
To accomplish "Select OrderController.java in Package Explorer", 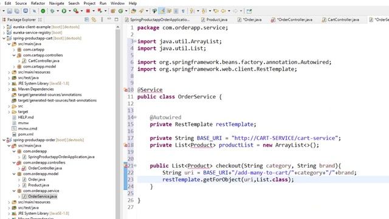I will point(45,169).
